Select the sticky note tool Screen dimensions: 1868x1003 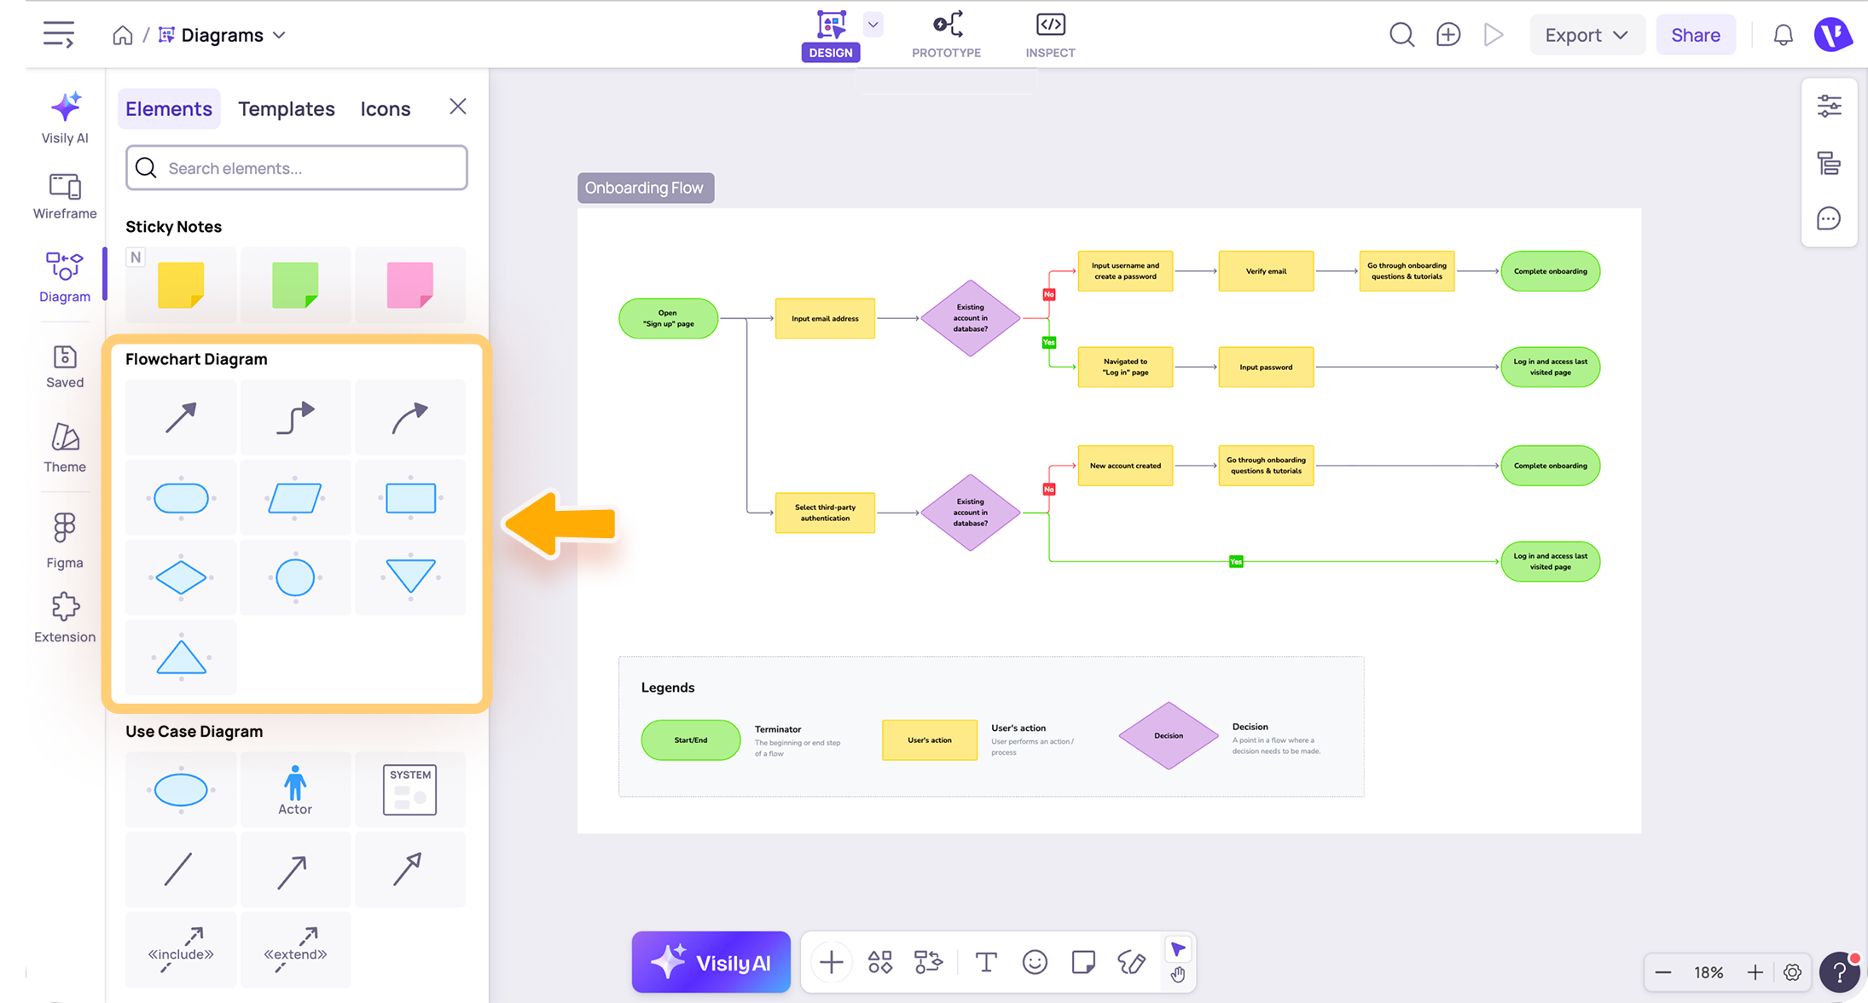pos(1083,962)
